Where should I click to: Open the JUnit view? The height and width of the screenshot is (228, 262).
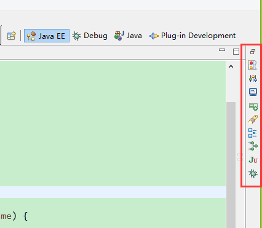[253, 160]
